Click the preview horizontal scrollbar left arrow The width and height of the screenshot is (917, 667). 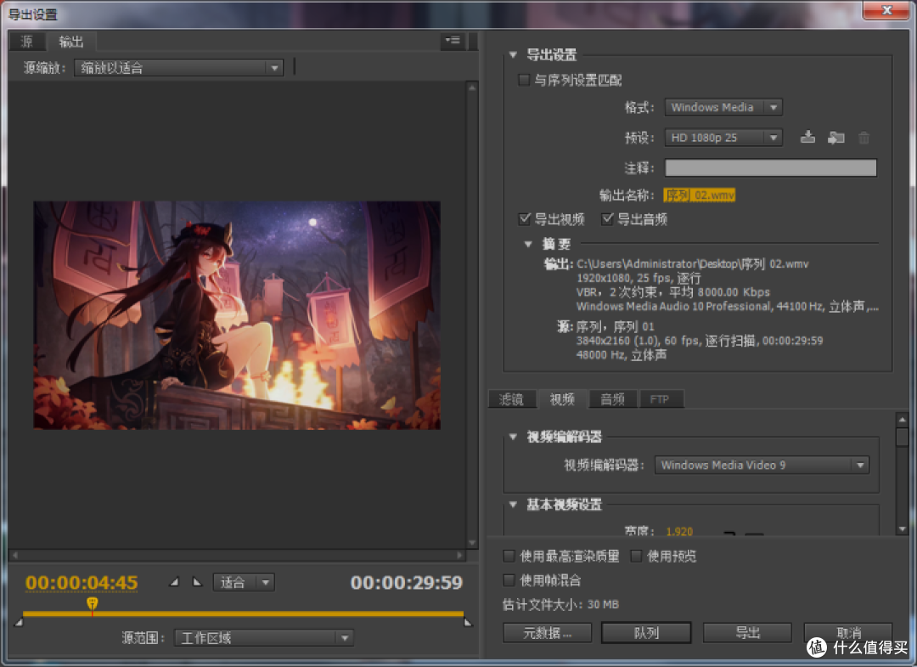(16, 555)
